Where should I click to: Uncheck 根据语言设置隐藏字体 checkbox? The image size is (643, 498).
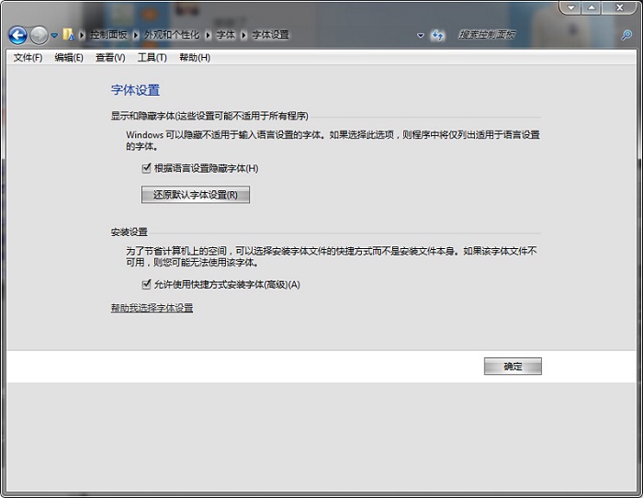(x=146, y=168)
